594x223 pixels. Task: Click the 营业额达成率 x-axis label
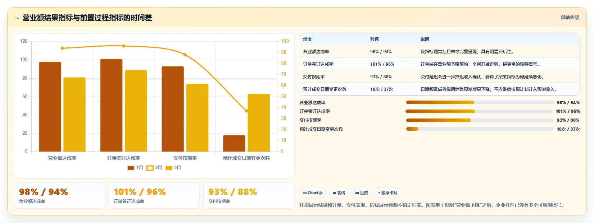62,158
